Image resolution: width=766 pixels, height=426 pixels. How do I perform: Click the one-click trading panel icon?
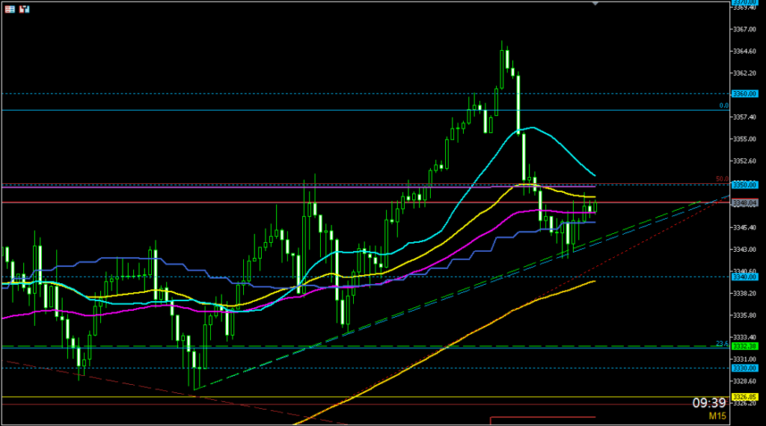pos(25,9)
